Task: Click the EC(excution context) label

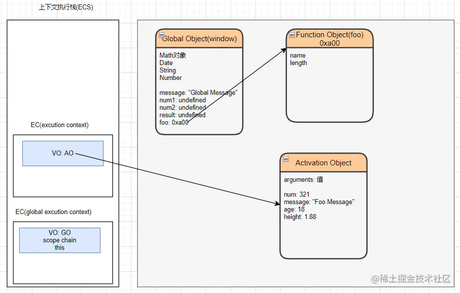Action: (x=60, y=125)
